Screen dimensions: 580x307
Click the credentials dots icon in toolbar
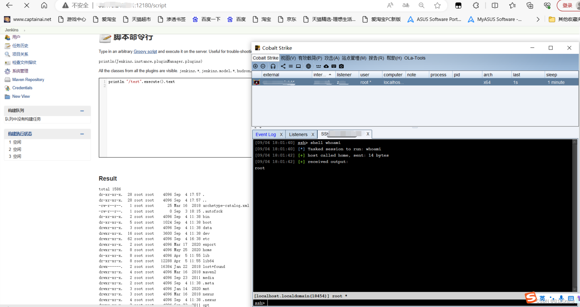click(x=318, y=66)
